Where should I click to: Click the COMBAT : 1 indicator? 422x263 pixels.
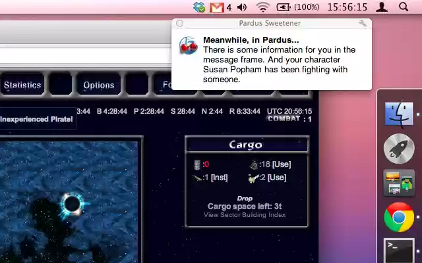289,119
